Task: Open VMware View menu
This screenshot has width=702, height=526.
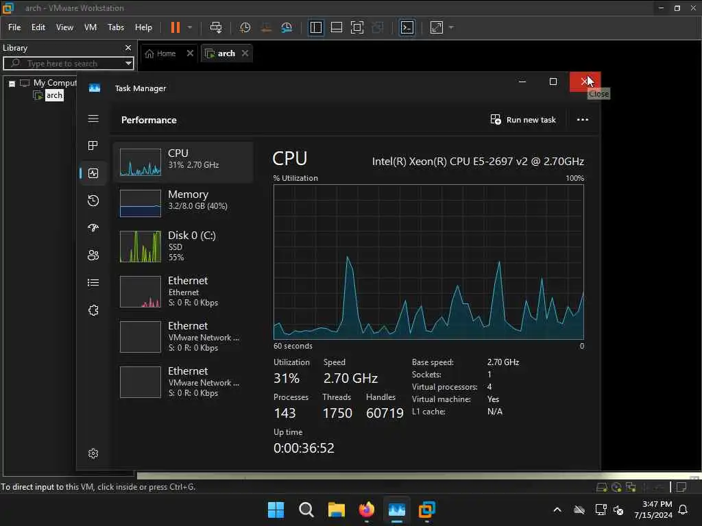Action: point(64,27)
